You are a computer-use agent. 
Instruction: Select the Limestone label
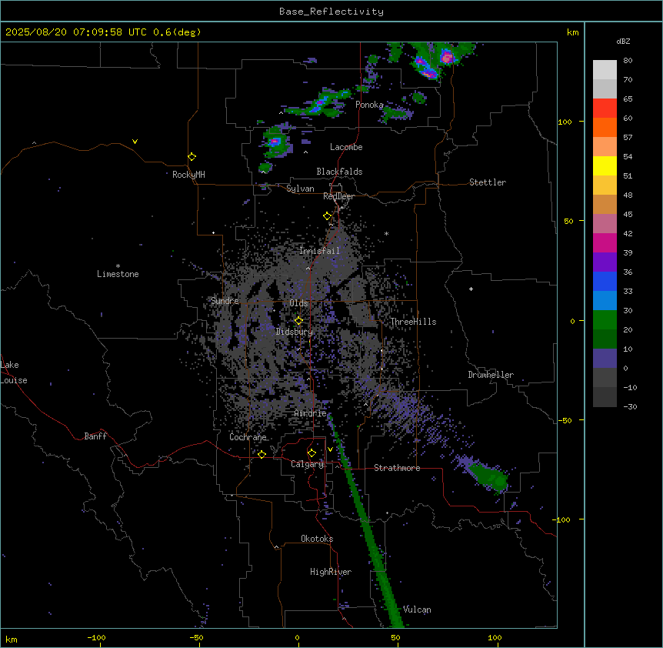coord(118,274)
